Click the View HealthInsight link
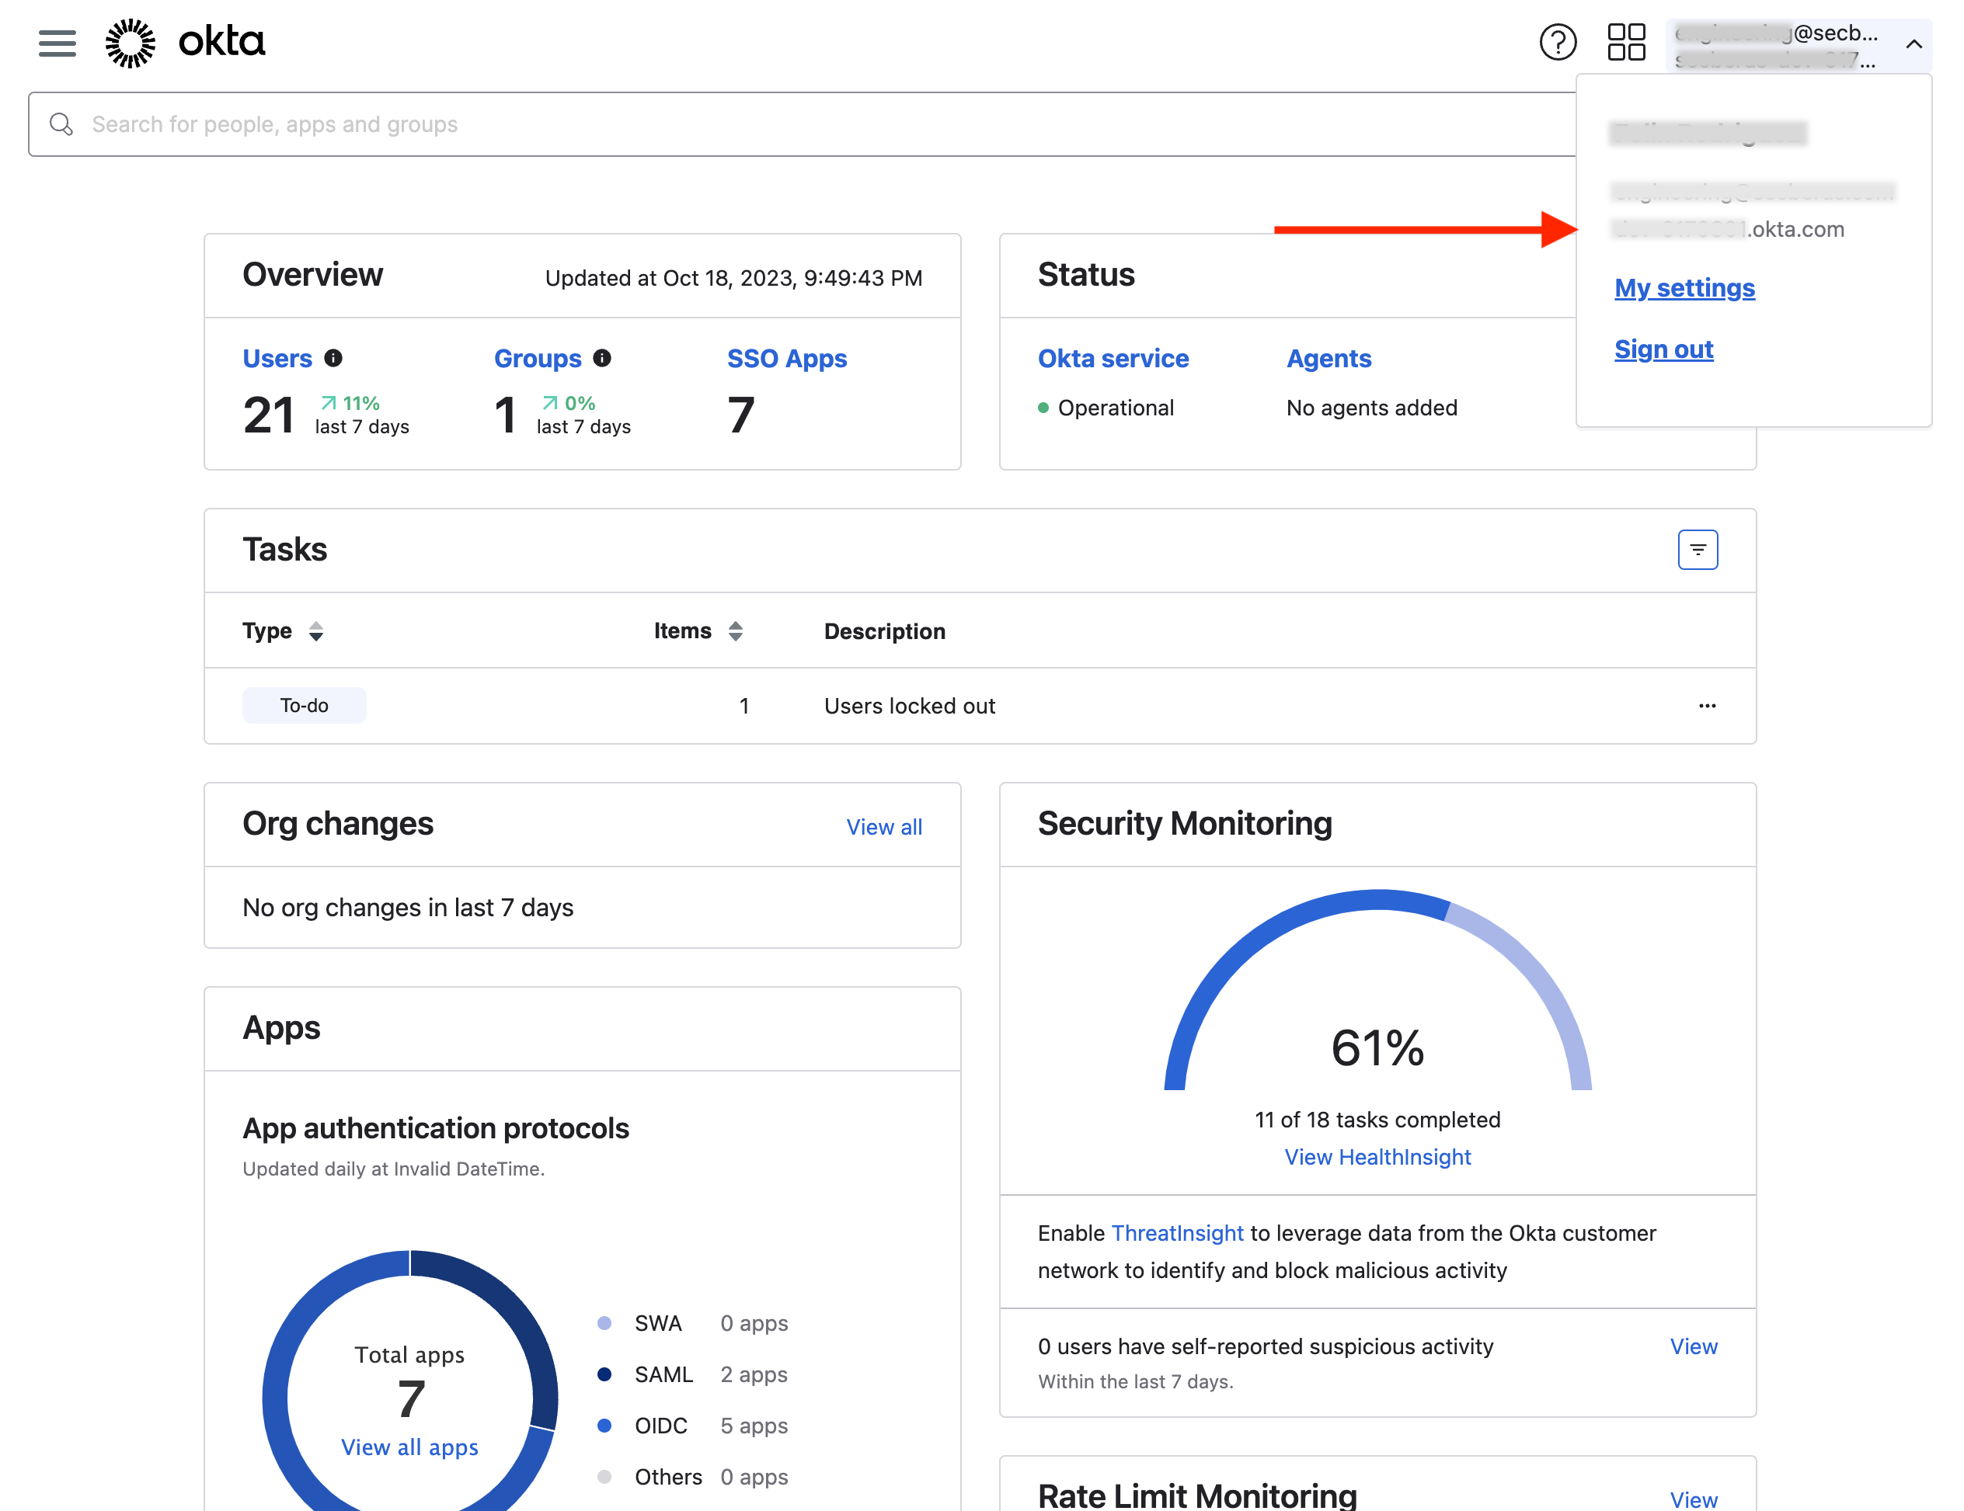 coord(1377,1157)
